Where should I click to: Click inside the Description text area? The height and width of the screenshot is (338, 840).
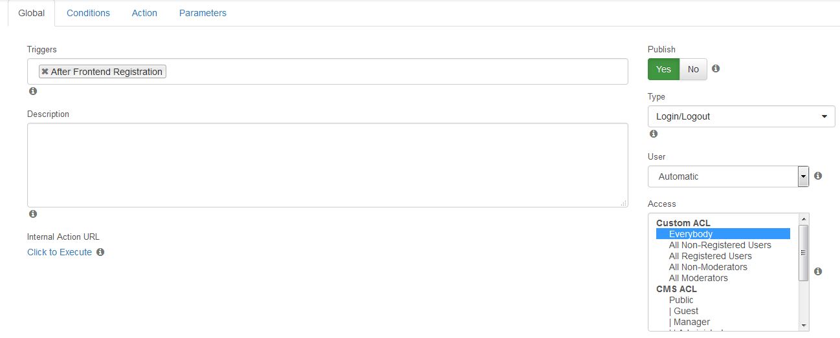click(x=327, y=165)
